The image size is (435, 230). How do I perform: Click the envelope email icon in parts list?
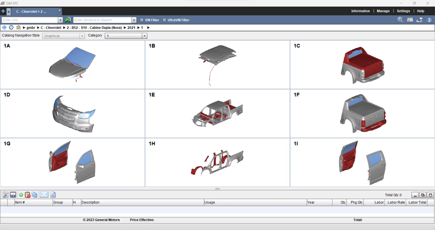click(44, 195)
